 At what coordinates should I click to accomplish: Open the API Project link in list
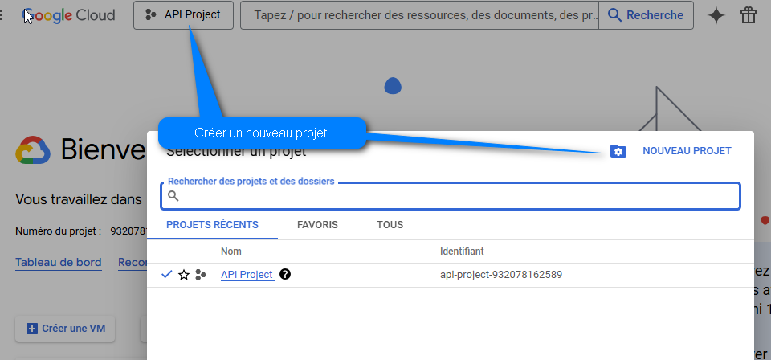[x=247, y=275]
